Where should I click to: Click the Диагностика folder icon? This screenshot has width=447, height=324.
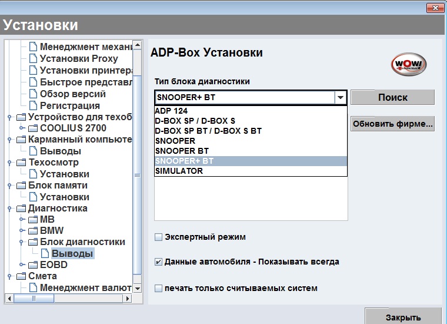[x=21, y=209]
